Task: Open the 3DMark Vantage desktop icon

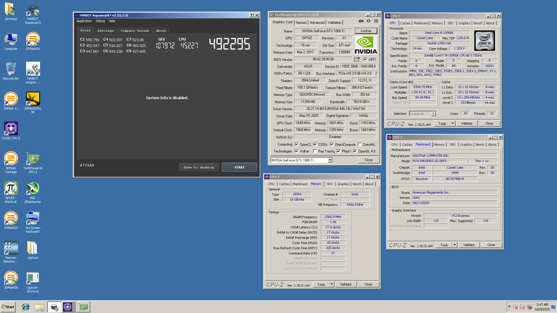Action: coord(11,163)
